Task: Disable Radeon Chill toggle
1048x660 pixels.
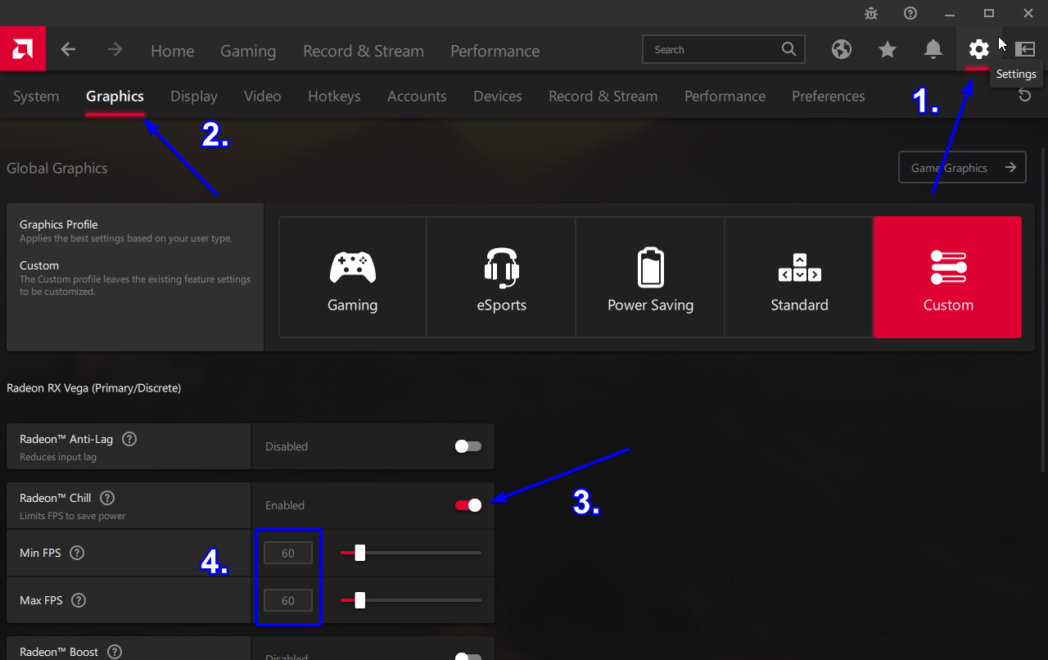Action: click(x=468, y=505)
